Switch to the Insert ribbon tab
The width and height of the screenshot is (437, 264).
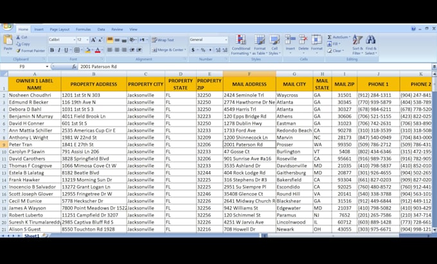39,30
